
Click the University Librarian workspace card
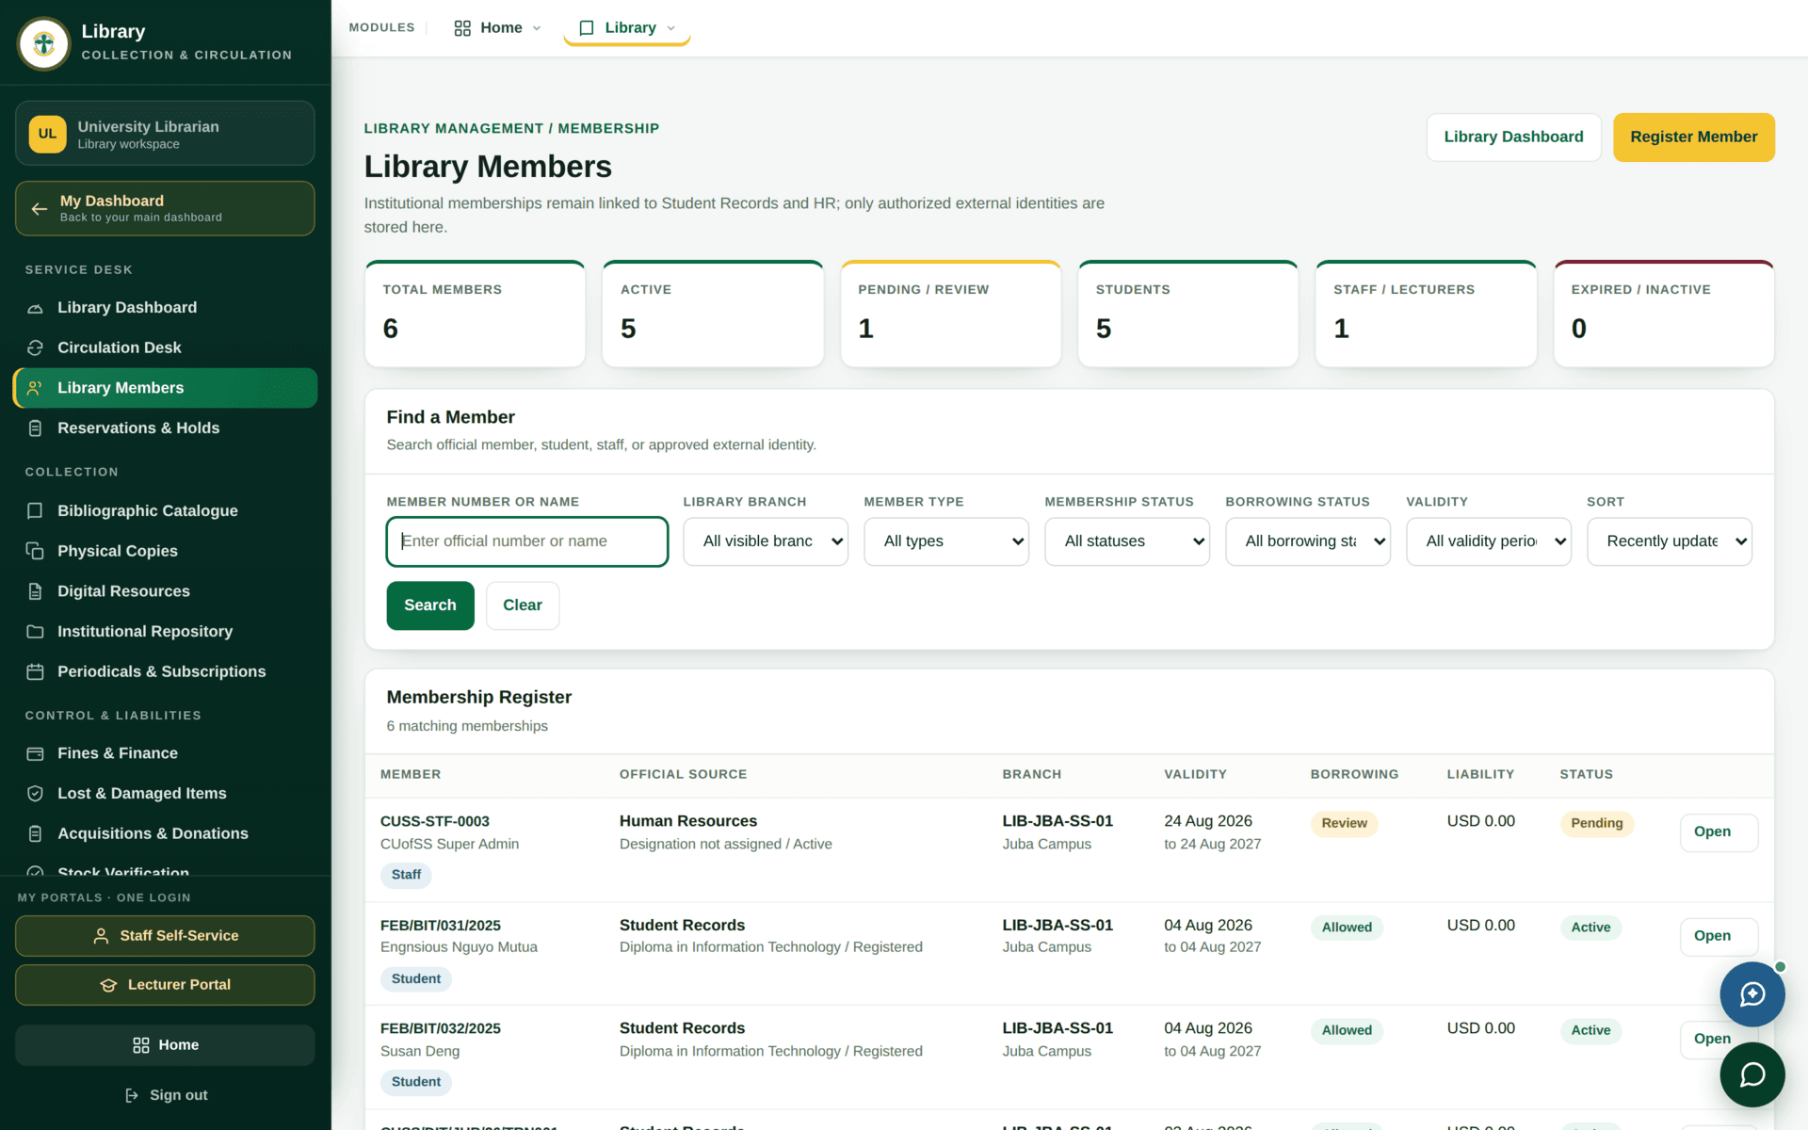[x=165, y=134]
